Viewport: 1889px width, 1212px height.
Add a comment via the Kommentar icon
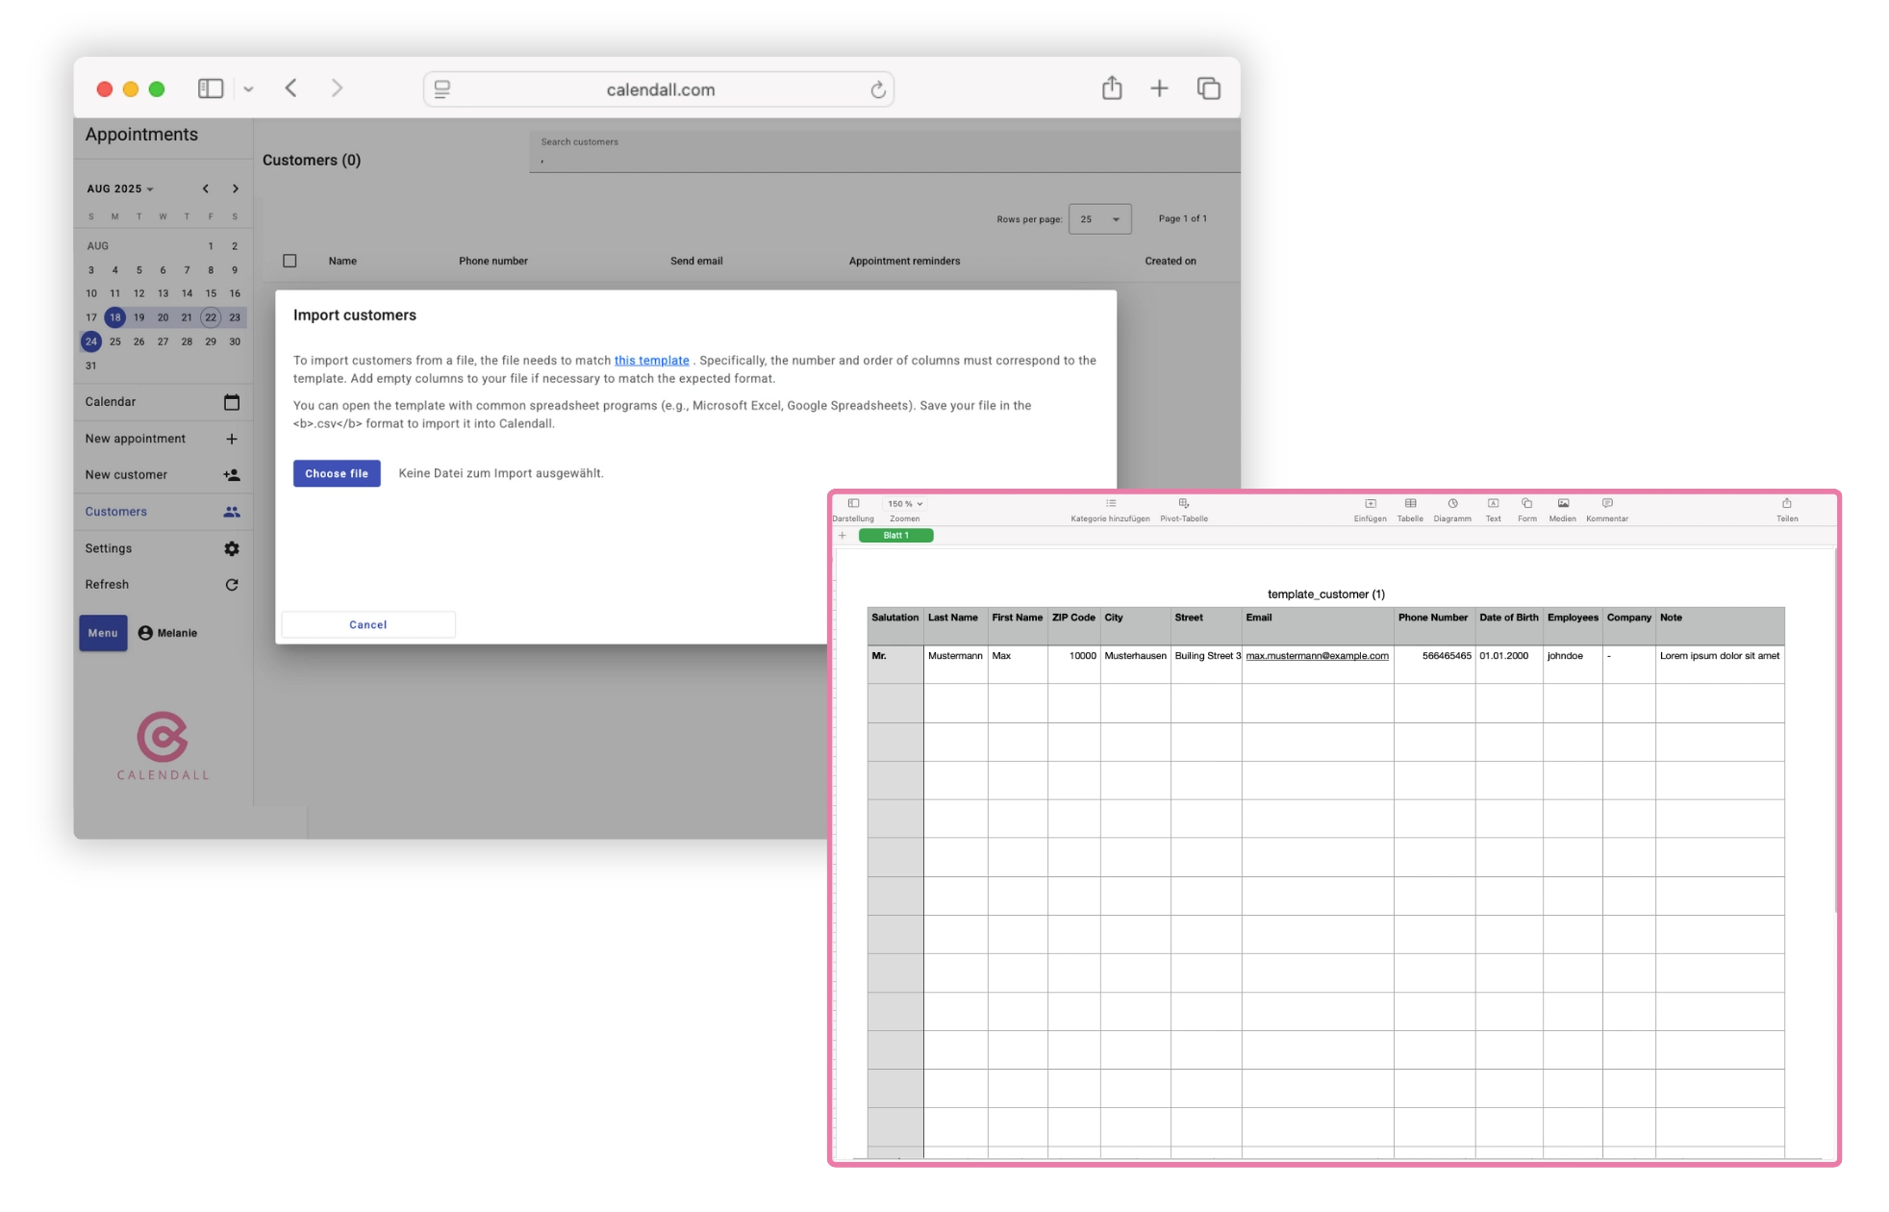point(1606,505)
